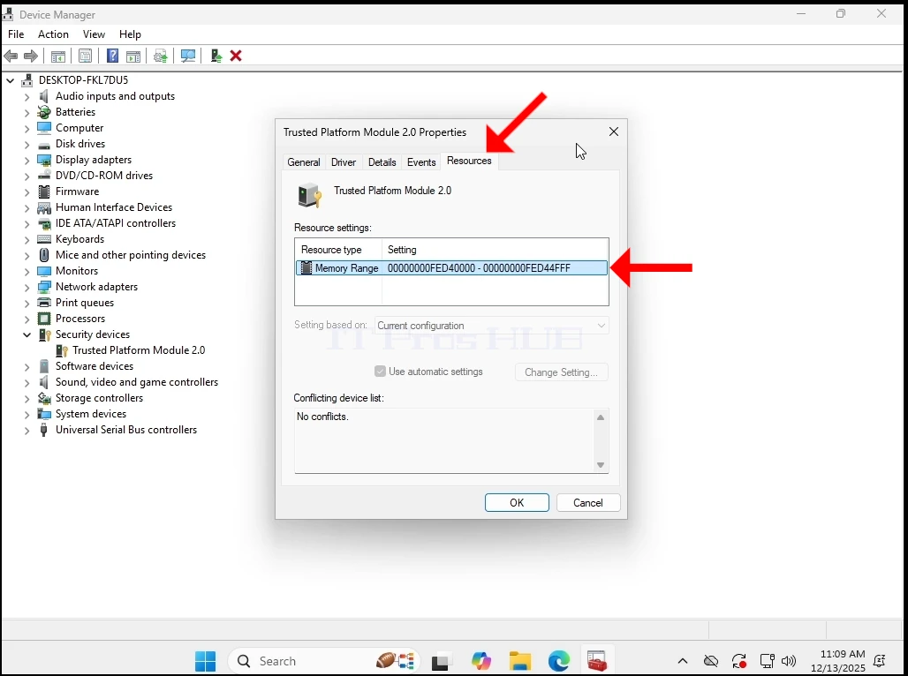Select the Memory Range resource row
908x676 pixels.
451,268
